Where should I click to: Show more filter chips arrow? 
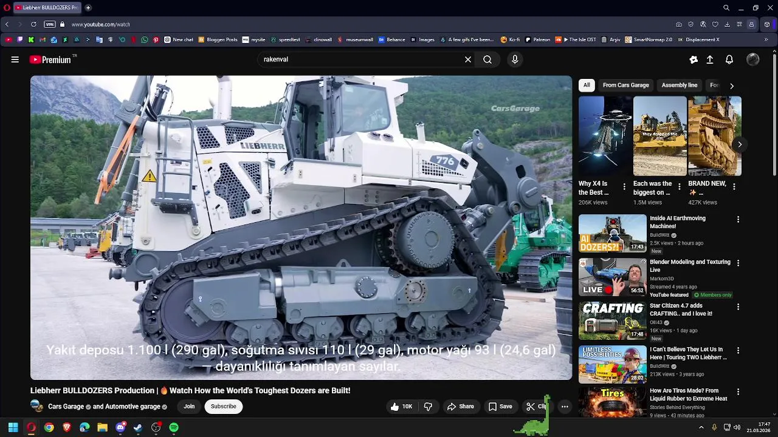(x=732, y=86)
